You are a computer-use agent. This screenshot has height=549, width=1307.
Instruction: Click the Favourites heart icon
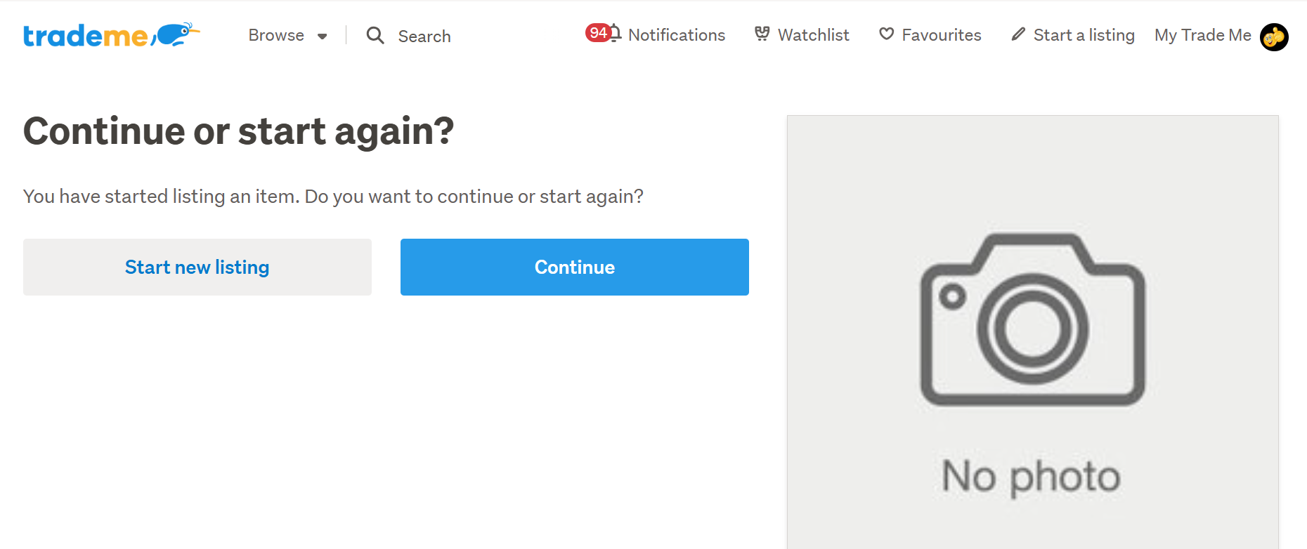(887, 34)
